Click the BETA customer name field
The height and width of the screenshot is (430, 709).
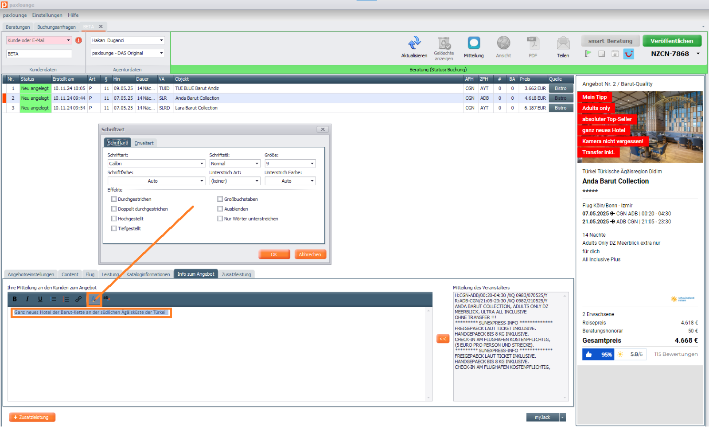[x=39, y=54]
